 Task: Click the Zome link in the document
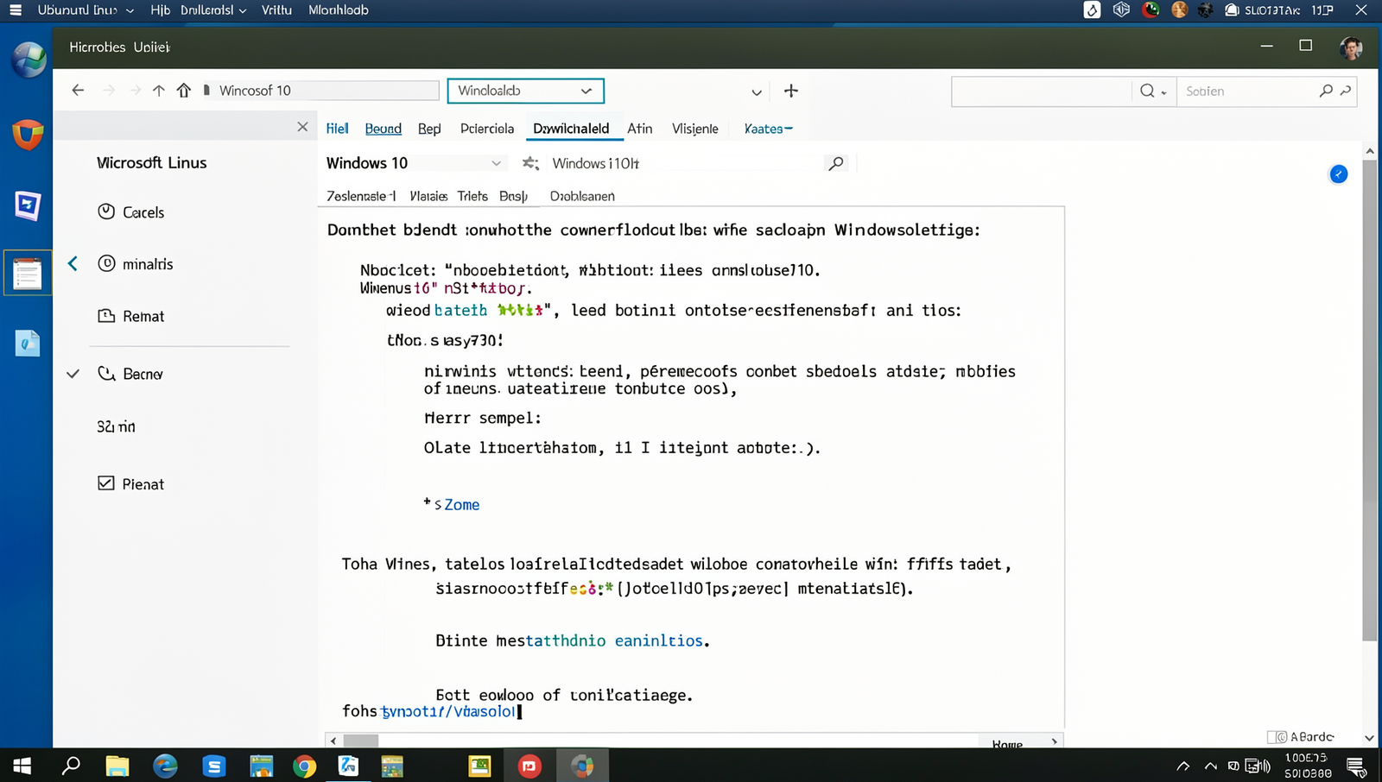[461, 505]
